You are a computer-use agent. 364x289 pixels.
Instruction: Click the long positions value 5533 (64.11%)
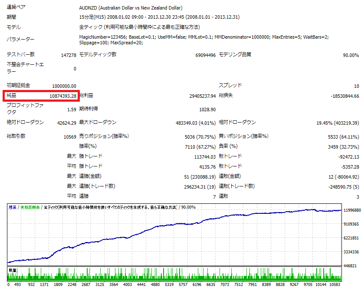click(x=343, y=137)
